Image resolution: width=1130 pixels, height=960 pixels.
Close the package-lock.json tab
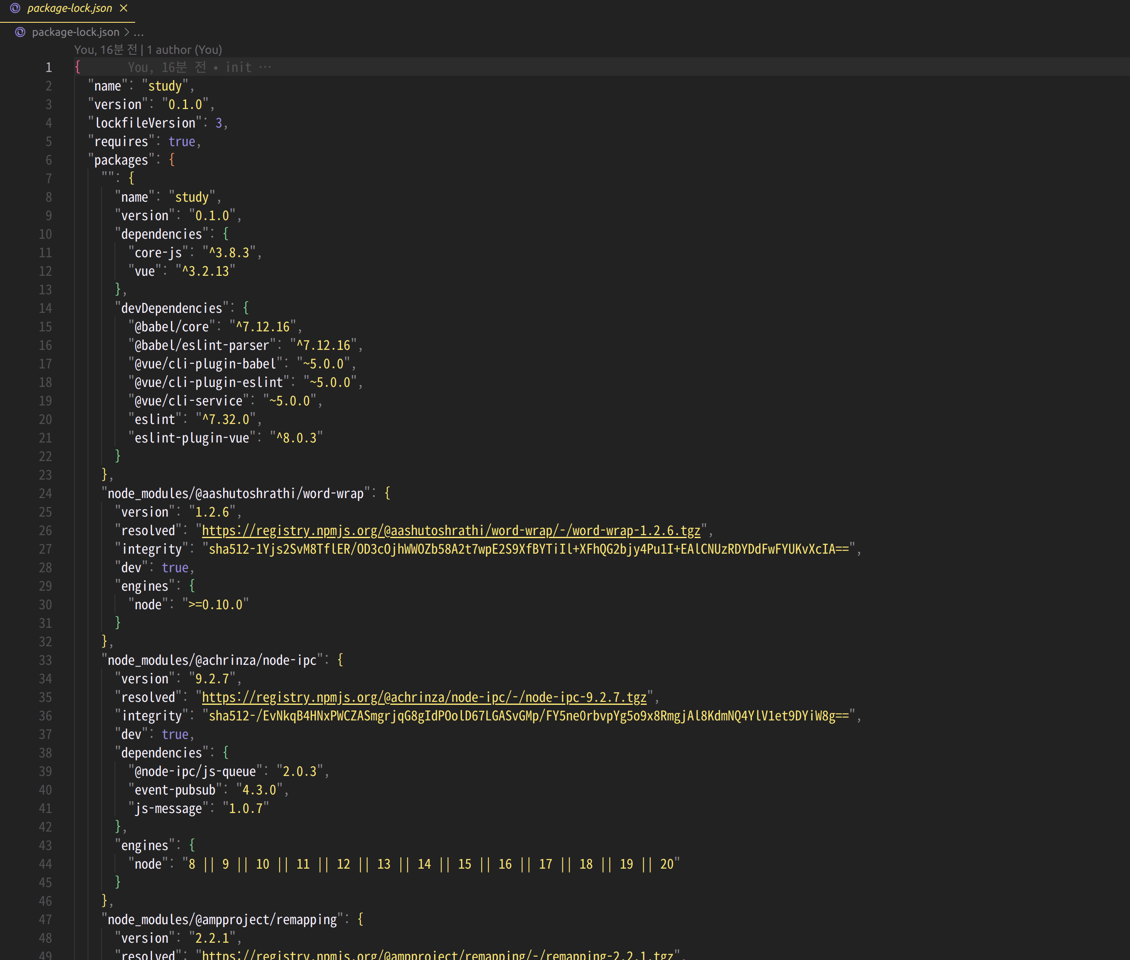pos(123,8)
